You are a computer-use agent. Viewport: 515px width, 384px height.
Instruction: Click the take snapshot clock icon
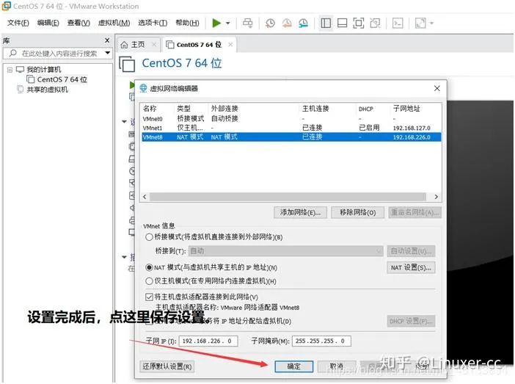[270, 23]
